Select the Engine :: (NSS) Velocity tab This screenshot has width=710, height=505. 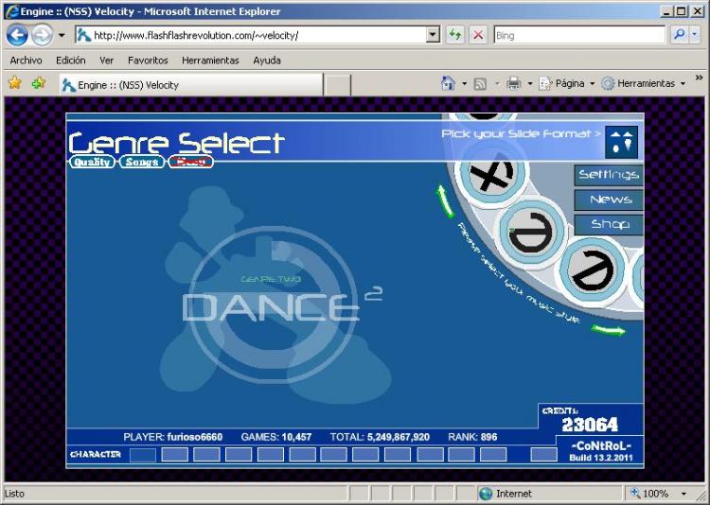(191, 84)
